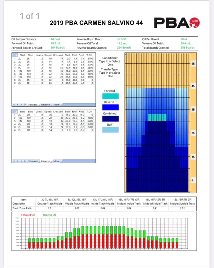
Task: Click start cell '9L' in upper table
Action: pos(20,68)
